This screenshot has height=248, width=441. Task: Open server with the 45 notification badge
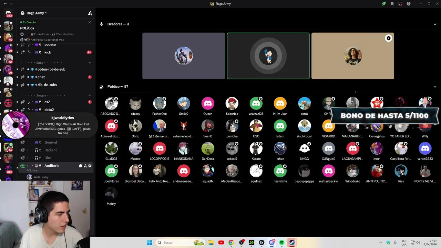[8, 37]
